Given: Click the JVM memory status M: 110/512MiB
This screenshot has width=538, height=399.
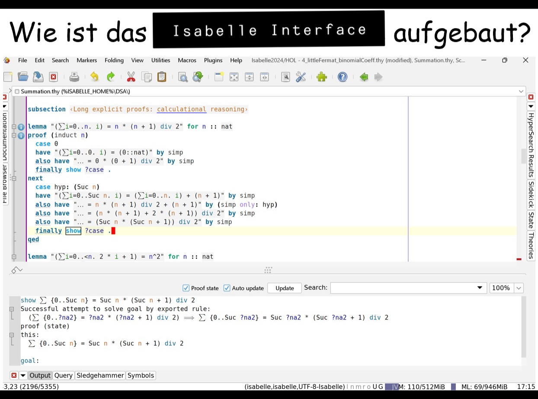Looking at the screenshot, I should 416,387.
